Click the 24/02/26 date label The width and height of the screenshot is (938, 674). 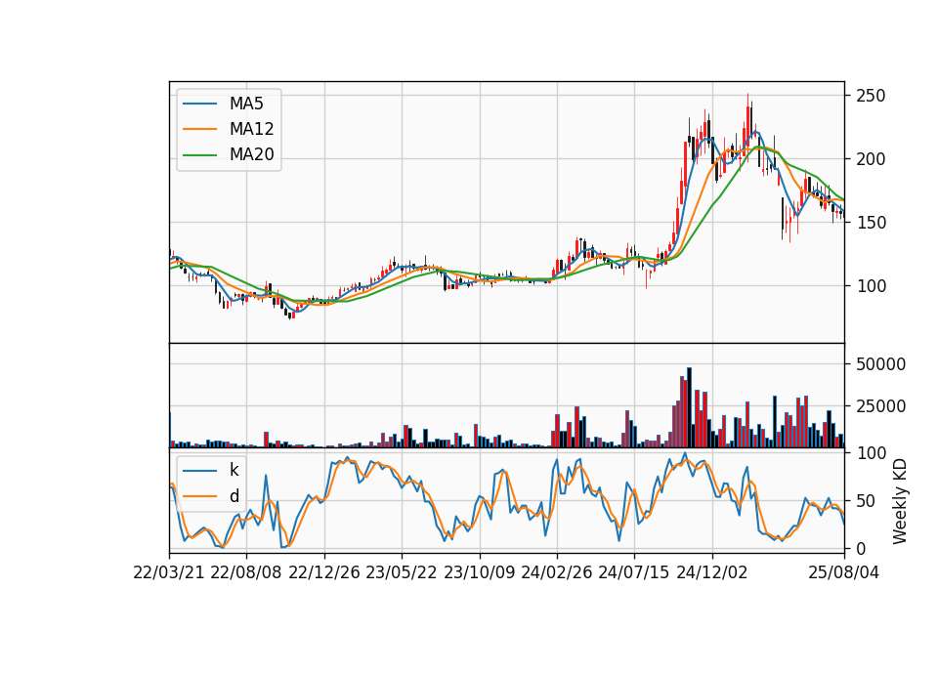[x=556, y=572]
